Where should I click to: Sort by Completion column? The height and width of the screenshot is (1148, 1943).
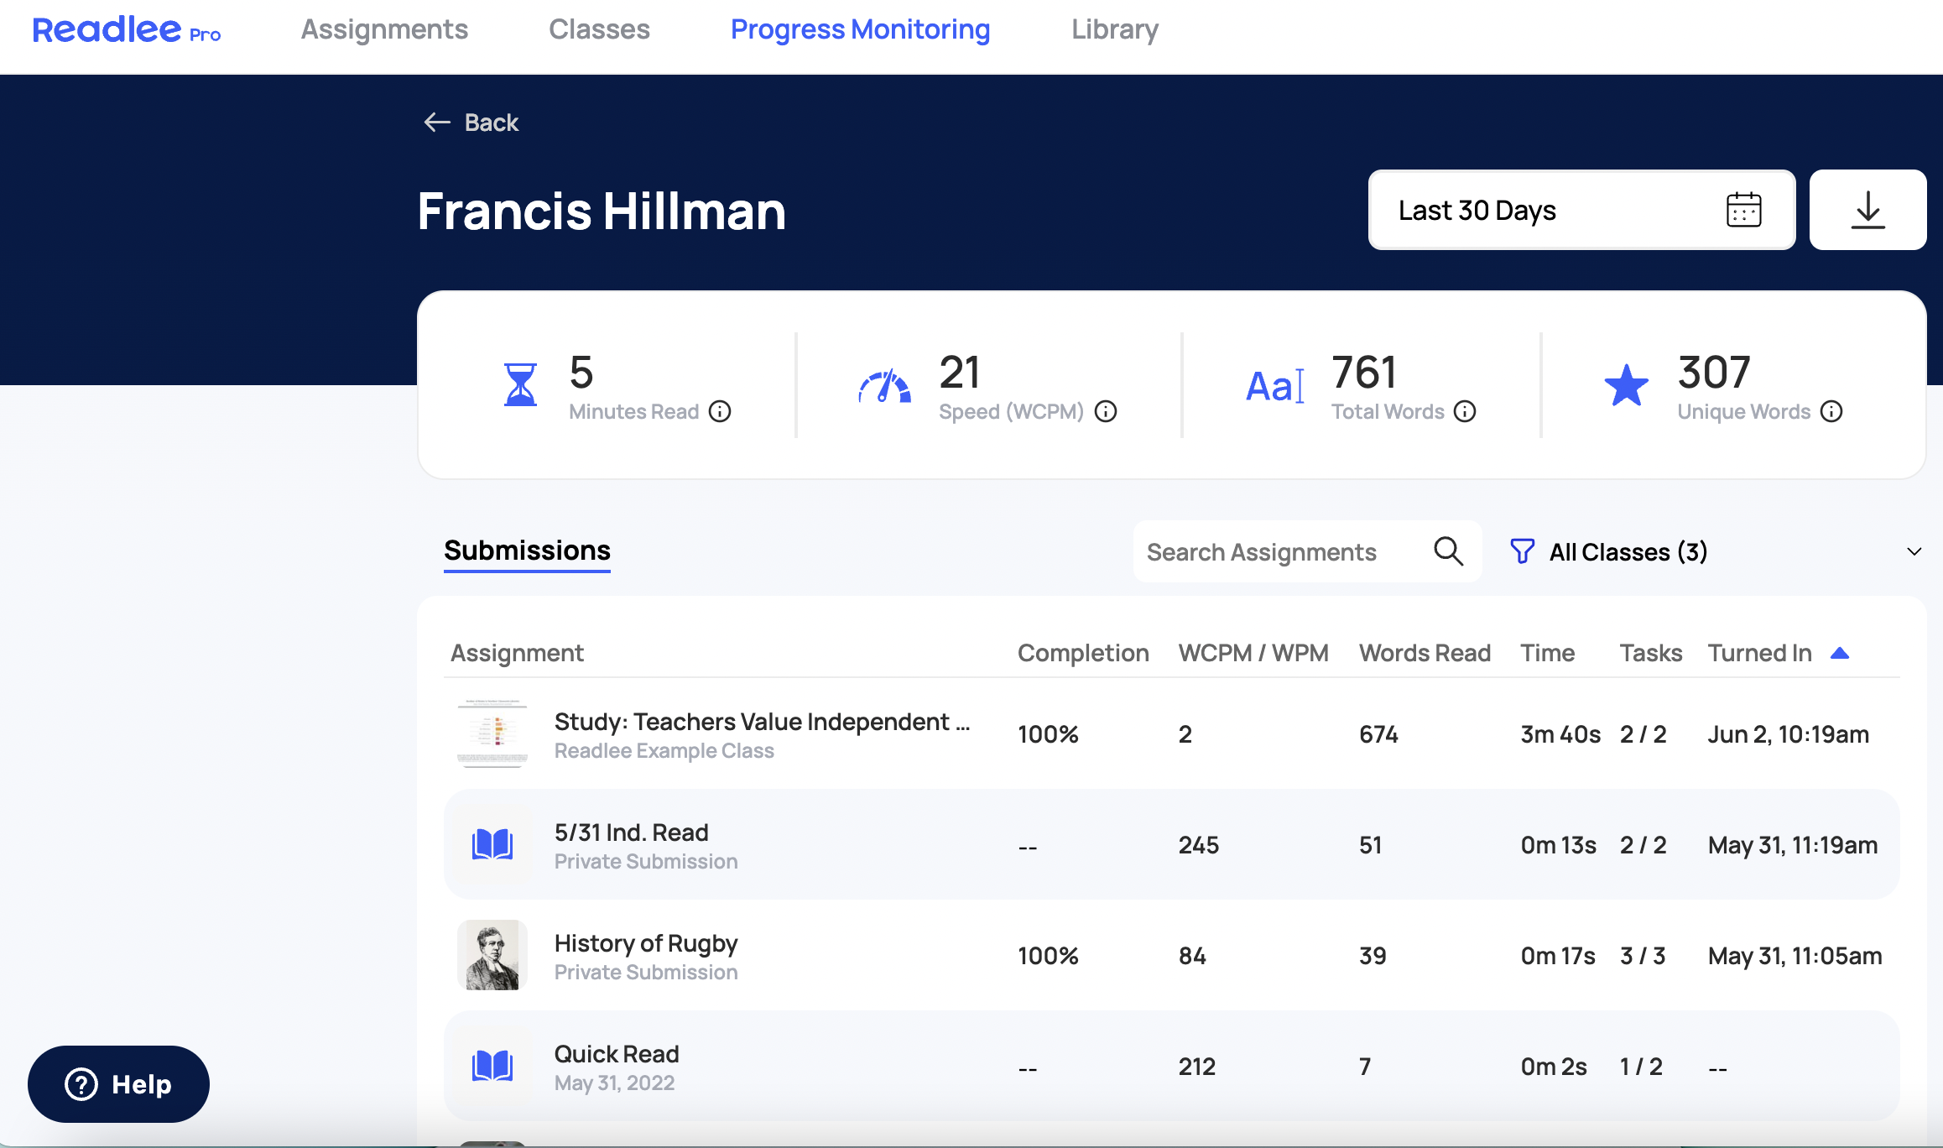pyautogui.click(x=1083, y=653)
